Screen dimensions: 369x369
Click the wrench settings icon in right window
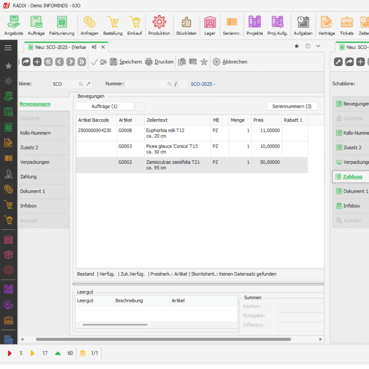point(338,62)
